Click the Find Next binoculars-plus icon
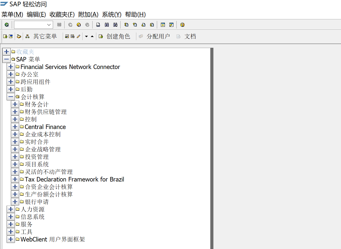This screenshot has width=341, height=249. coord(115,25)
